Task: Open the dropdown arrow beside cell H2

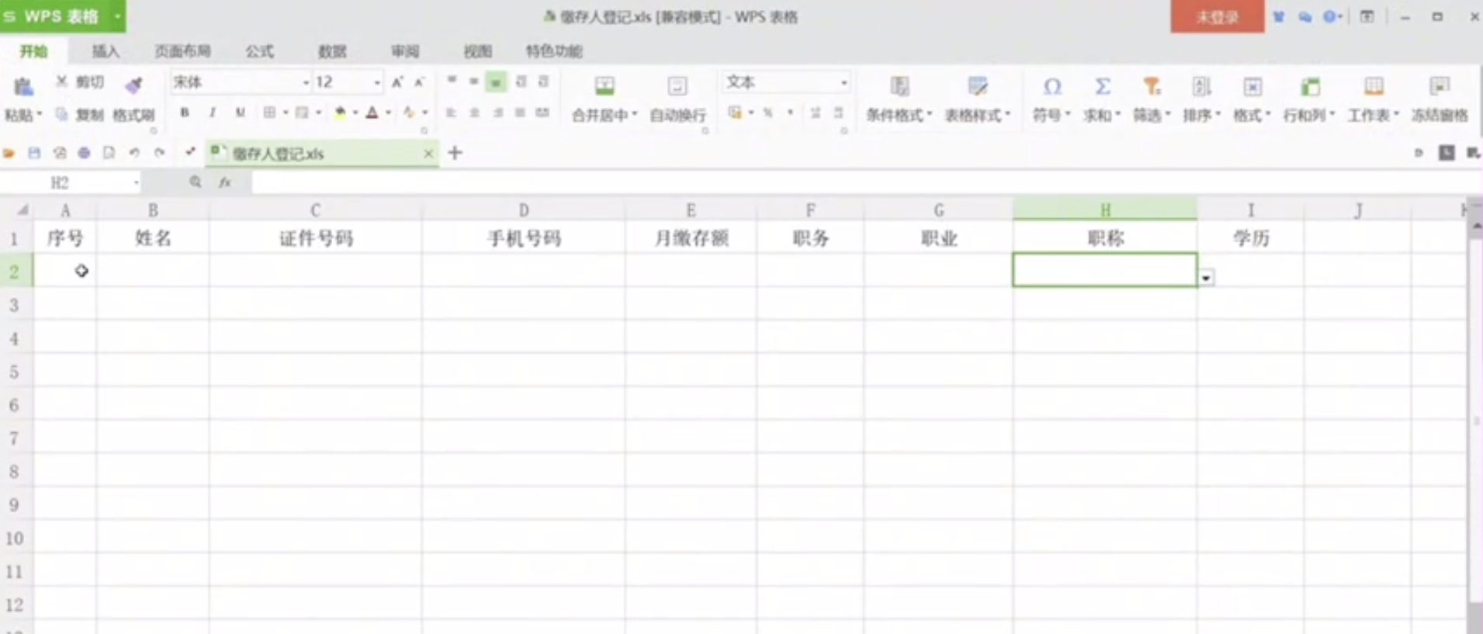Action: point(1206,278)
